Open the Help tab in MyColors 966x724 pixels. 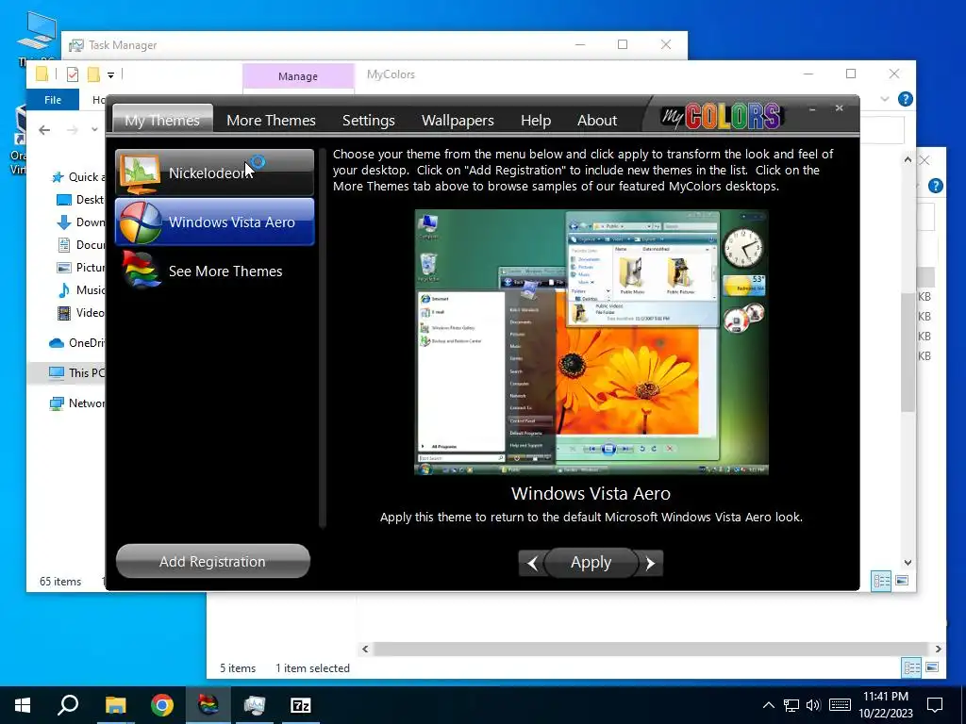[x=536, y=120]
